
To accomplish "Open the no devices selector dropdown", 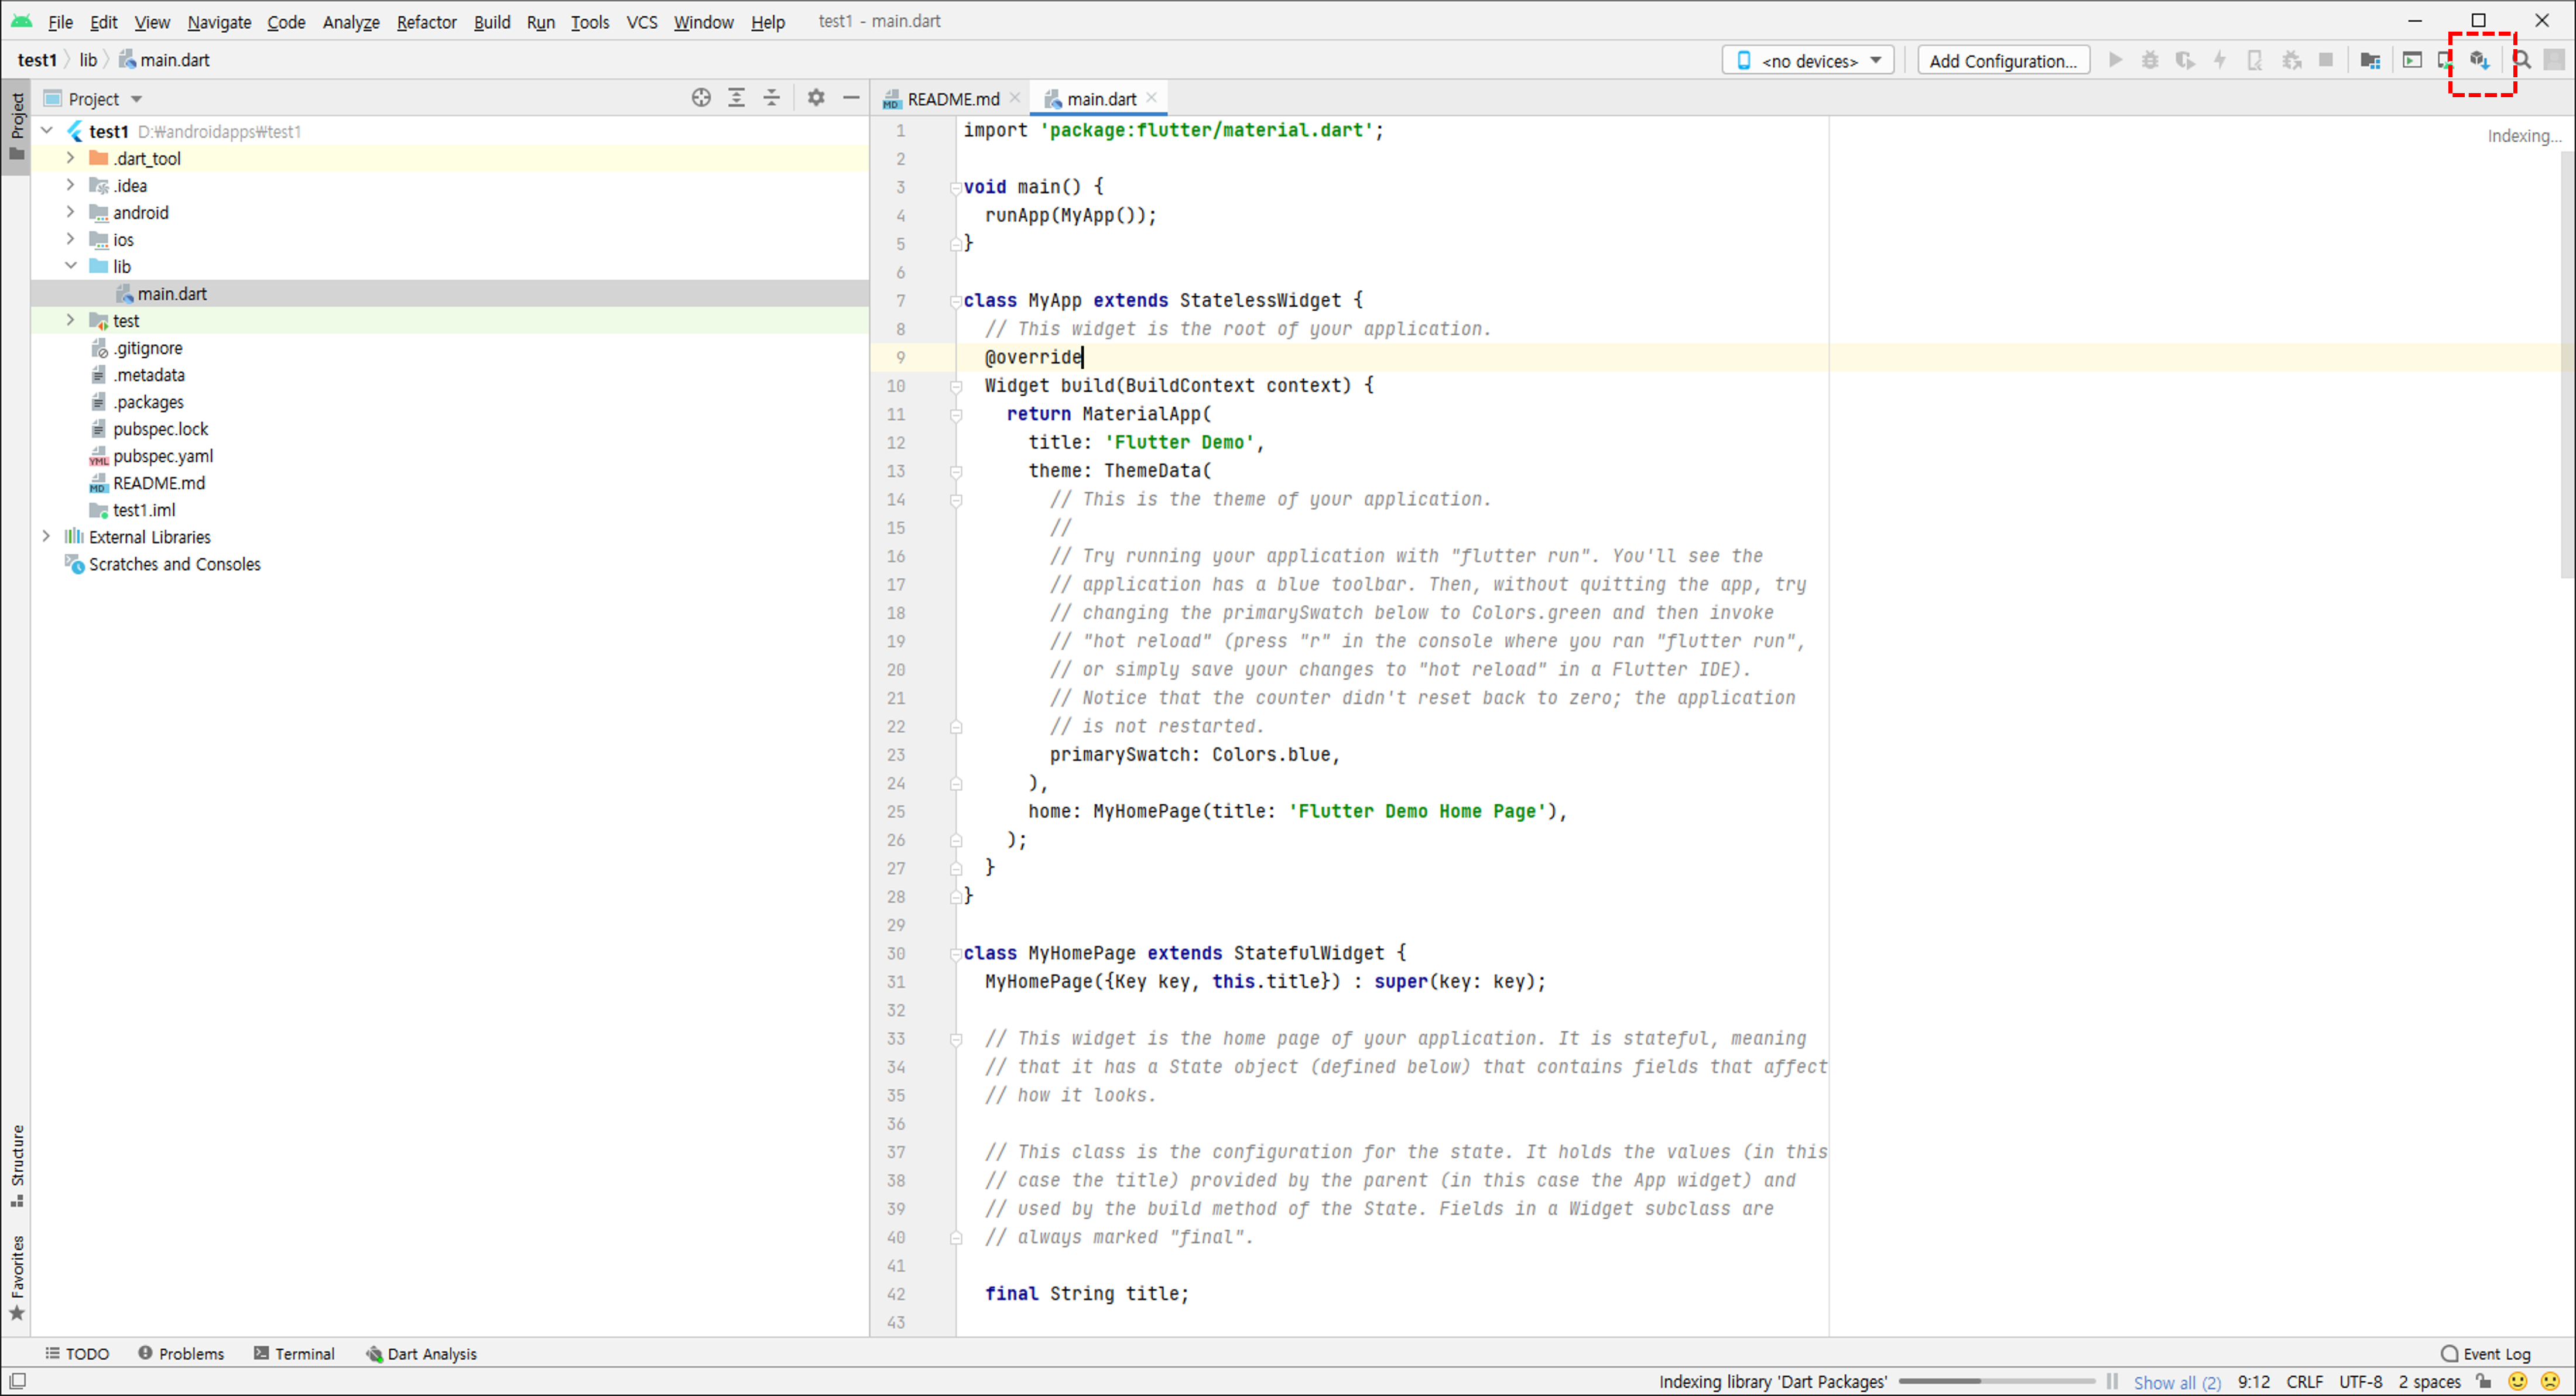I will pyautogui.click(x=1808, y=61).
